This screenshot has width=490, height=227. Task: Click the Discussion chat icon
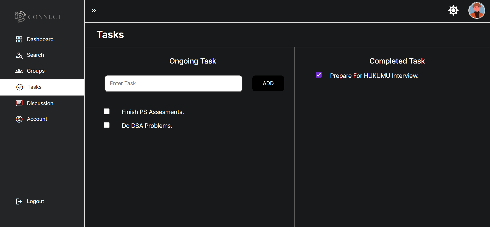tap(19, 103)
